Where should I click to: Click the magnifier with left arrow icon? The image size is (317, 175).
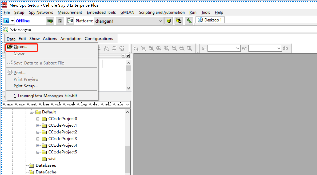click(174, 48)
